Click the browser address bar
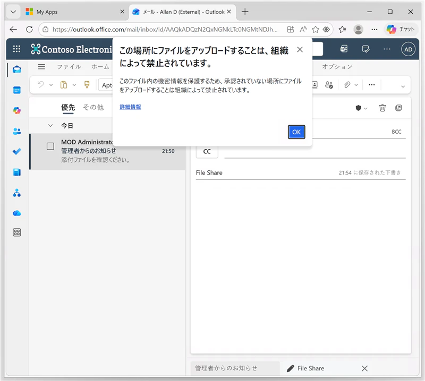425x381 pixels. (x=165, y=29)
